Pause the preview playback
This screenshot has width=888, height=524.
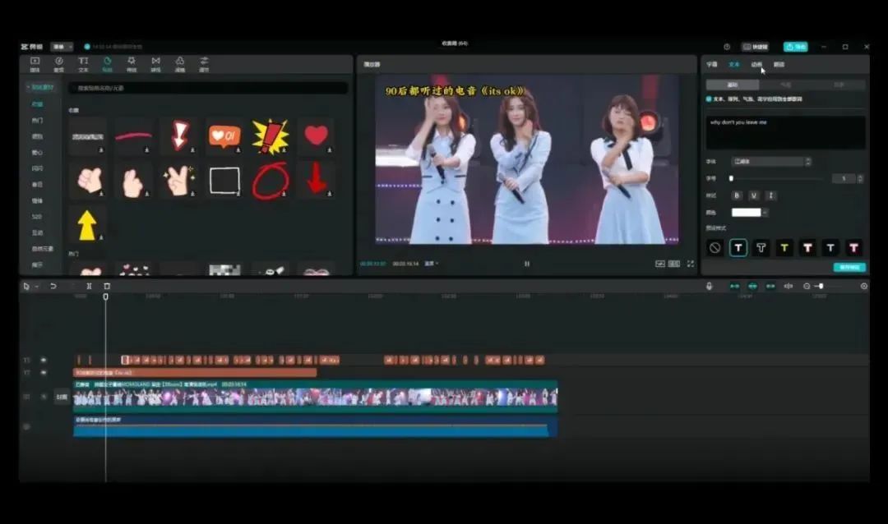[527, 264]
